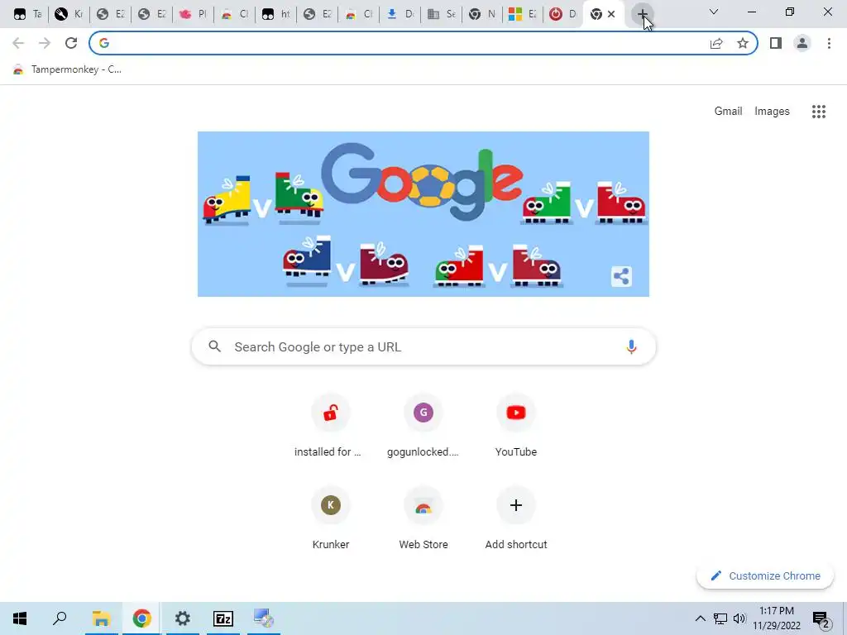The width and height of the screenshot is (847, 635).
Task: Open the Chrome profile avatar menu
Action: click(x=802, y=43)
